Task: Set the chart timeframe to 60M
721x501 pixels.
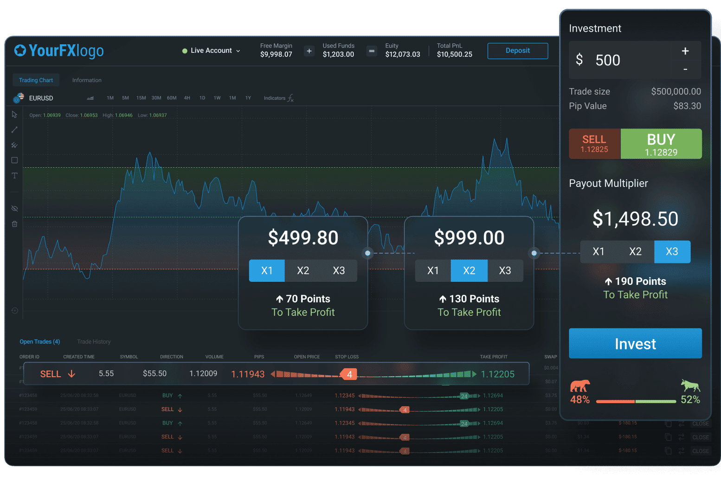Action: click(x=172, y=98)
